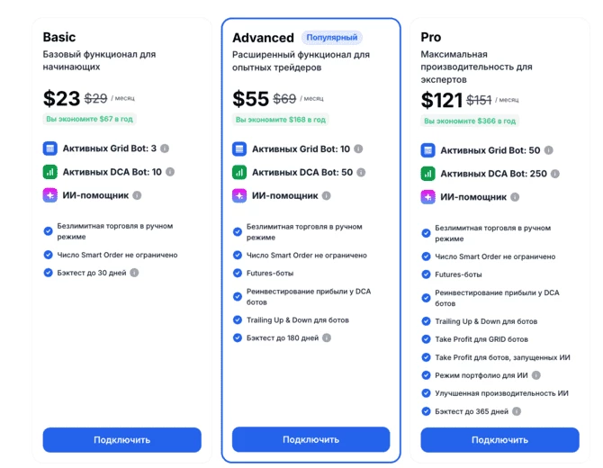
Task: Open info tooltip beside Advanced DCA Bot: 50
Action: click(x=361, y=173)
